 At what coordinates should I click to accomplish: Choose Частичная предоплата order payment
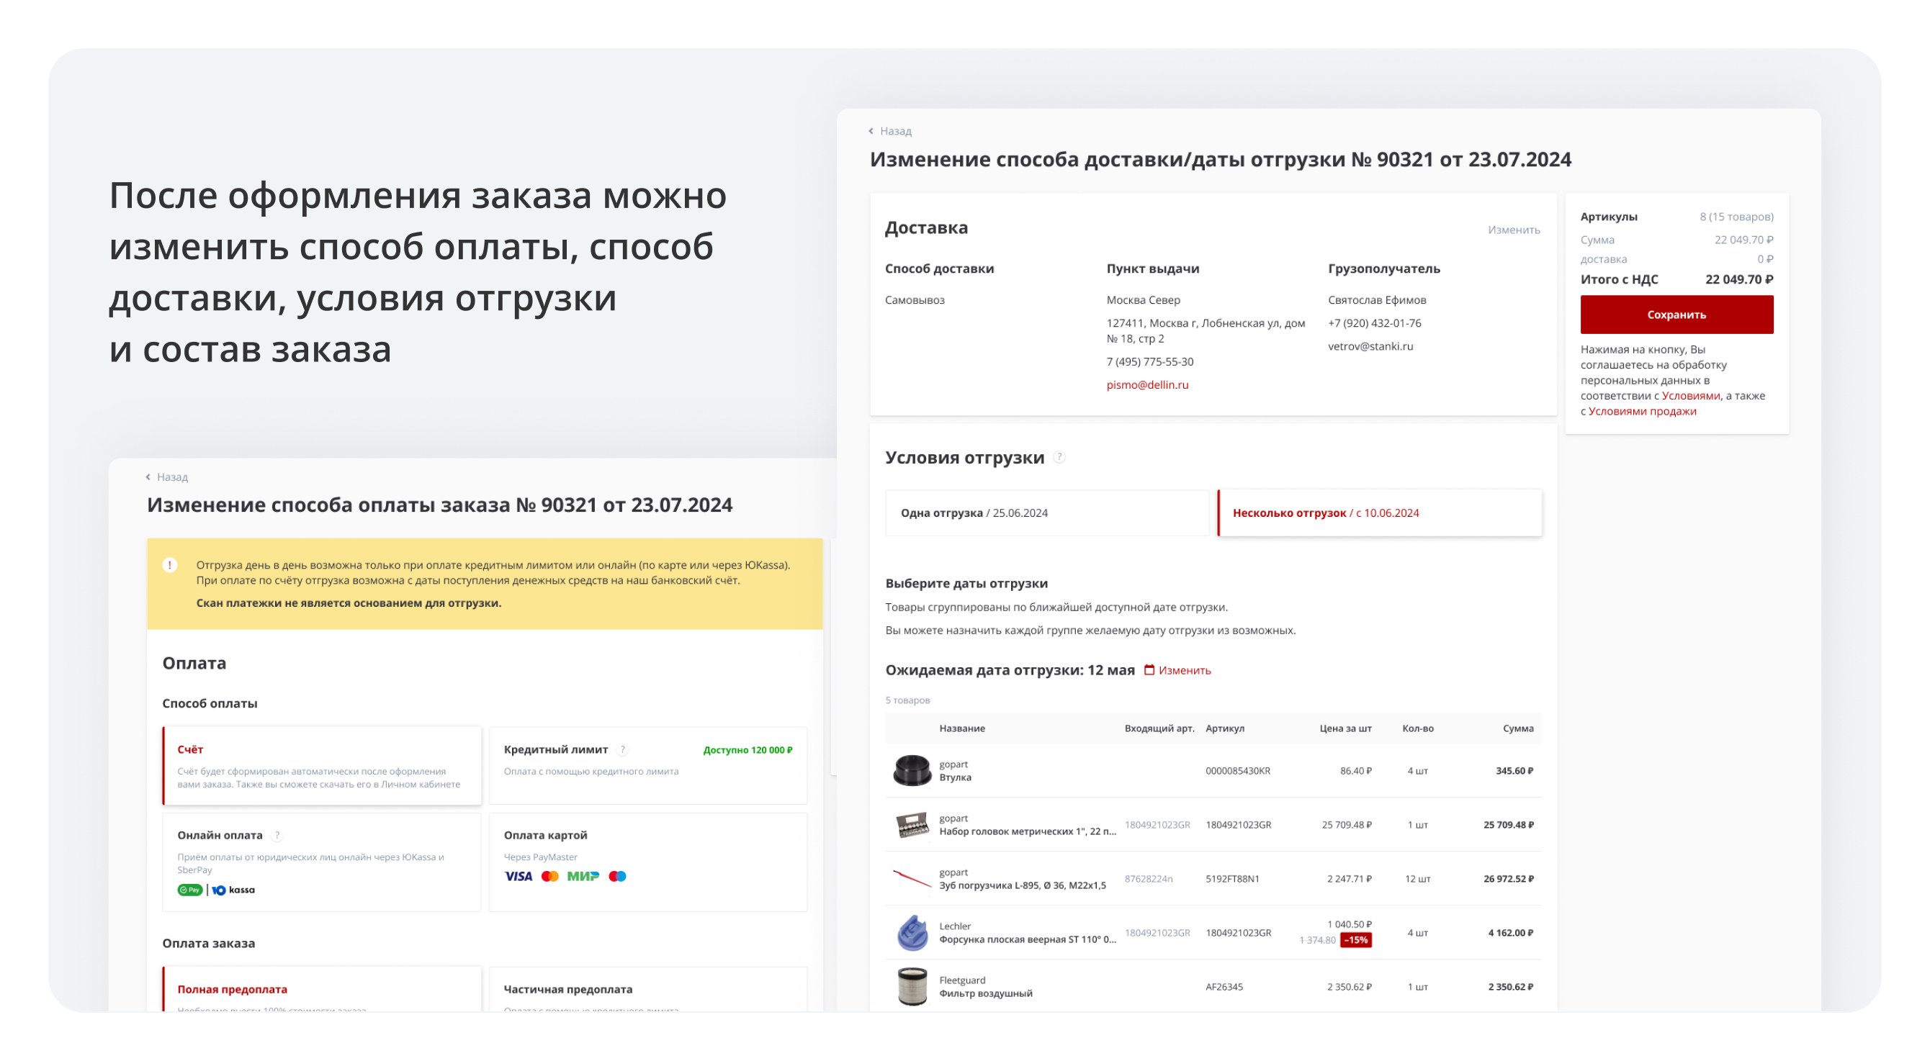tap(647, 989)
